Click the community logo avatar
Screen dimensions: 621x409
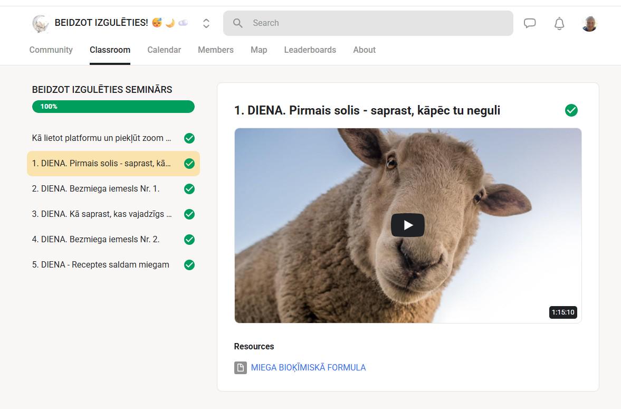pyautogui.click(x=41, y=23)
